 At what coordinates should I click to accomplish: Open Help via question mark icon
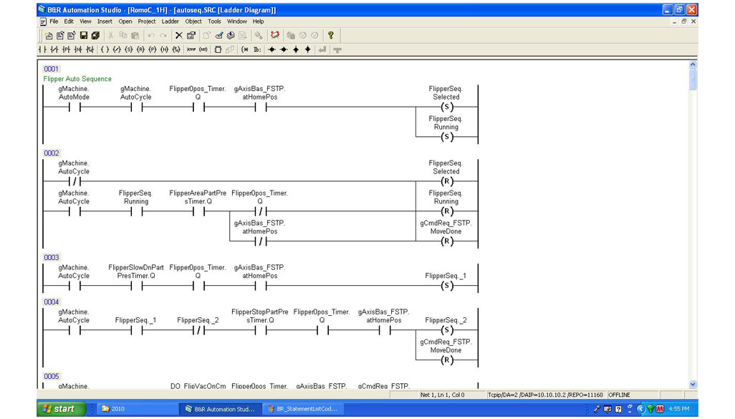tap(330, 35)
